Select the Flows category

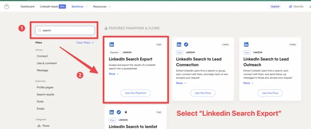(44, 126)
